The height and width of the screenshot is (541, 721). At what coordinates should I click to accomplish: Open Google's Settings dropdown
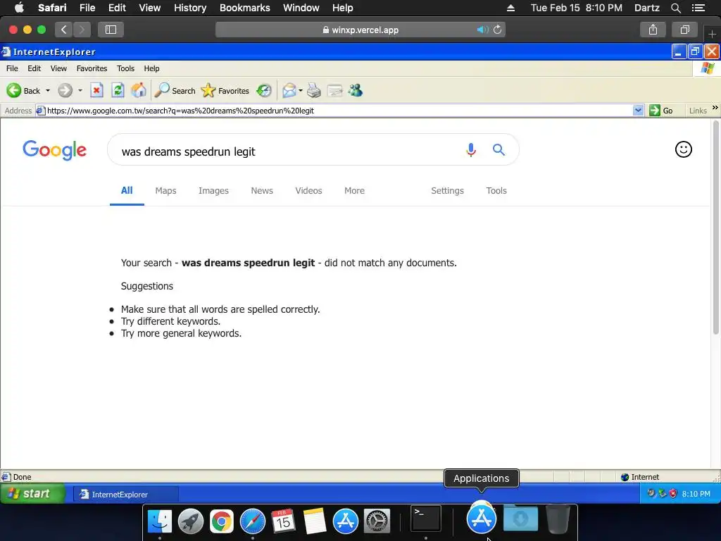point(447,190)
